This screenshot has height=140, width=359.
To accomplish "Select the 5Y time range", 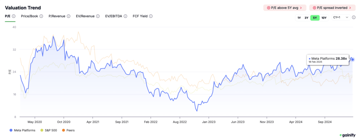I will pos(315,18).
